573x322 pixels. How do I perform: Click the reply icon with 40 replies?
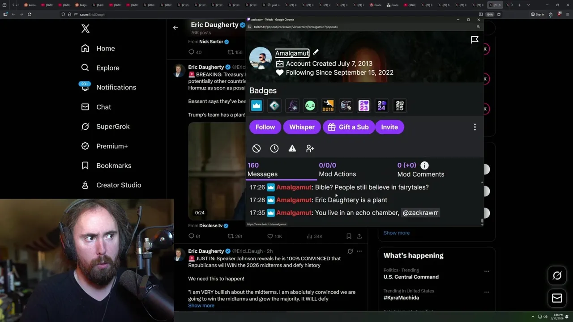[192, 52]
